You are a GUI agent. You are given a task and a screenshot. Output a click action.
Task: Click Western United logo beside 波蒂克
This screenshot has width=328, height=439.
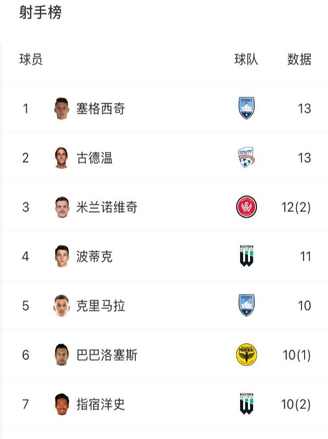[x=246, y=256]
